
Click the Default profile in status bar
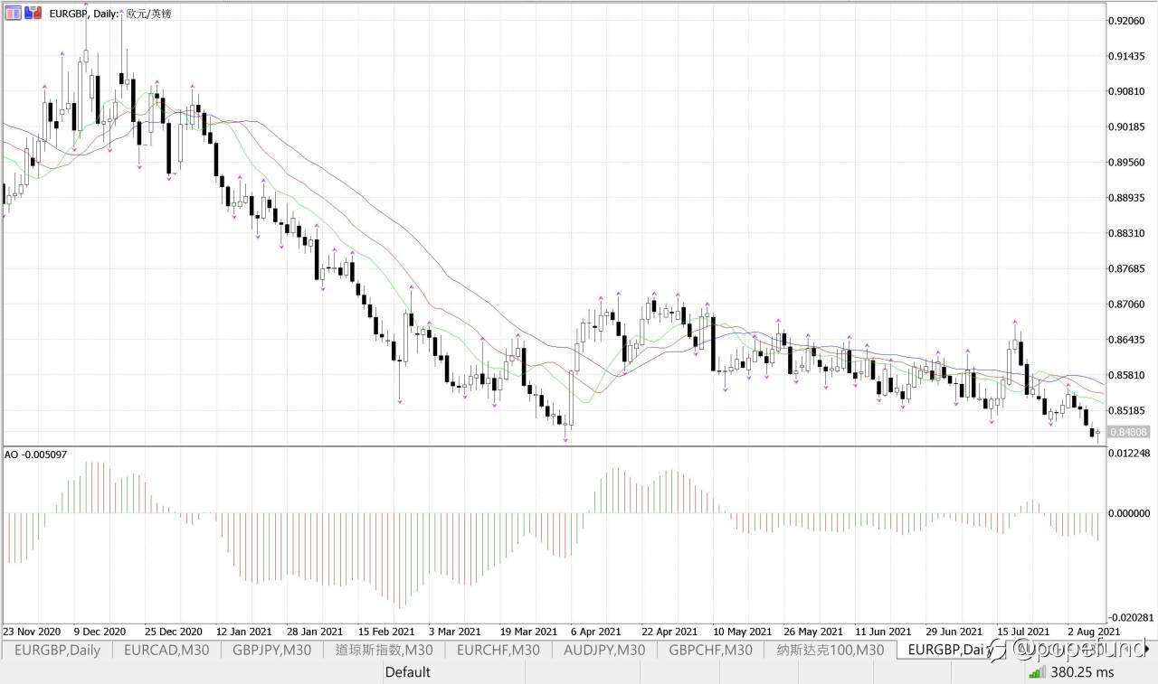coord(407,672)
